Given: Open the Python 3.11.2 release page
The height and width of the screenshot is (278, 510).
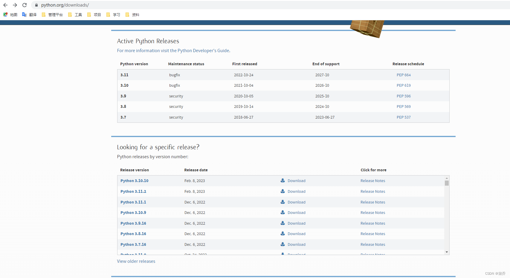Looking at the screenshot, I should [133, 192].
